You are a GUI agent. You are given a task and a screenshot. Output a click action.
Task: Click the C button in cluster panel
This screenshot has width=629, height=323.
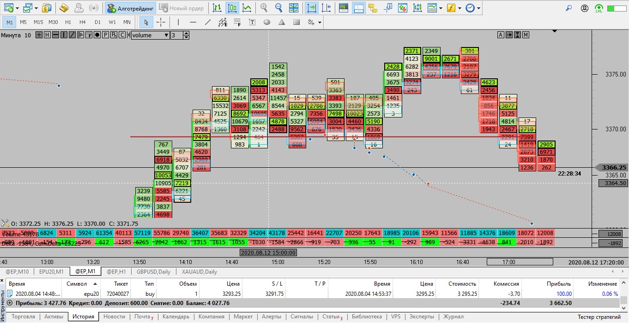point(122,35)
